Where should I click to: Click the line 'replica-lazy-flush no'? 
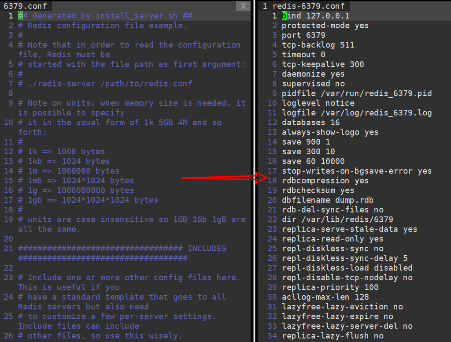tap(333, 336)
